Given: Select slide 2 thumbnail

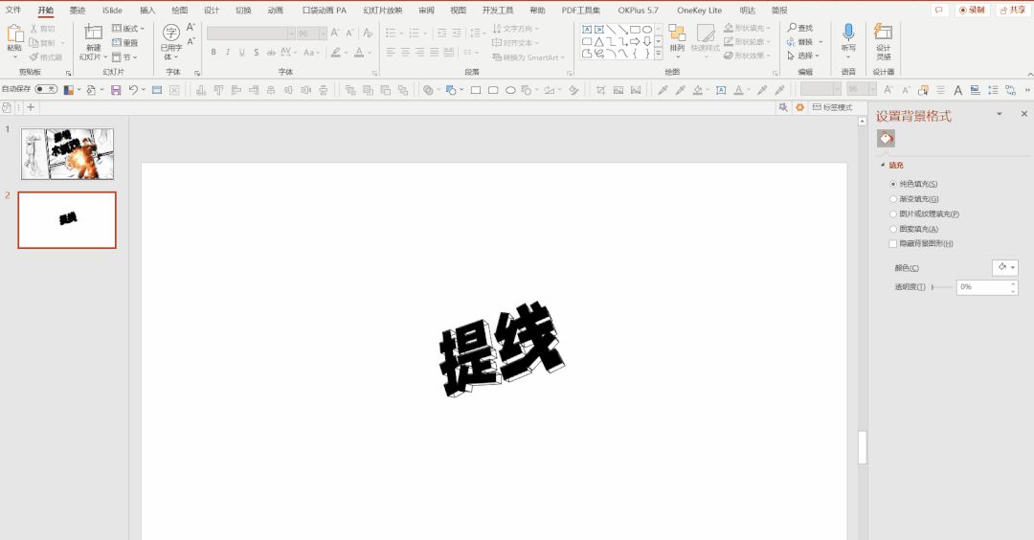Looking at the screenshot, I should pyautogui.click(x=67, y=220).
